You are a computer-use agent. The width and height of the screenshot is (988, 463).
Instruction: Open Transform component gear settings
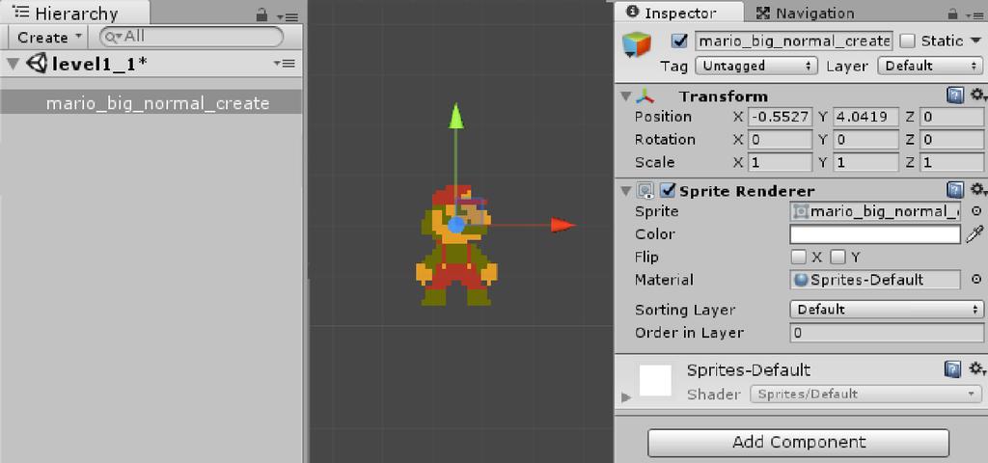(x=978, y=95)
